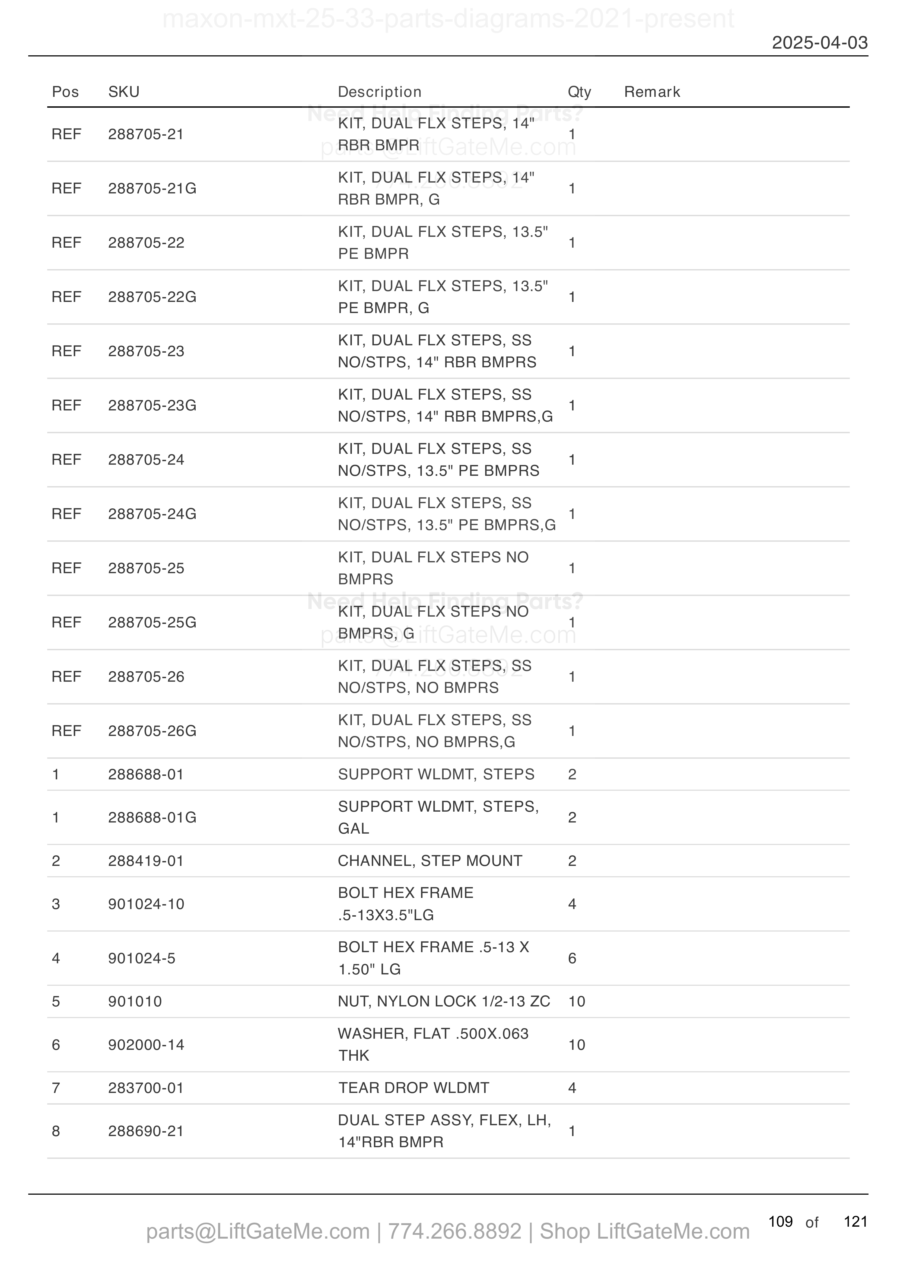Open parts@LiftGateMe.com email link in footer
This screenshot has height=1269, width=897.
[x=258, y=1232]
